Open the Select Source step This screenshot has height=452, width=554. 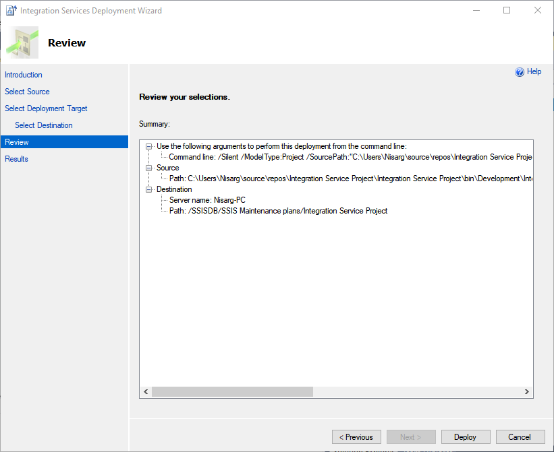[x=27, y=92]
